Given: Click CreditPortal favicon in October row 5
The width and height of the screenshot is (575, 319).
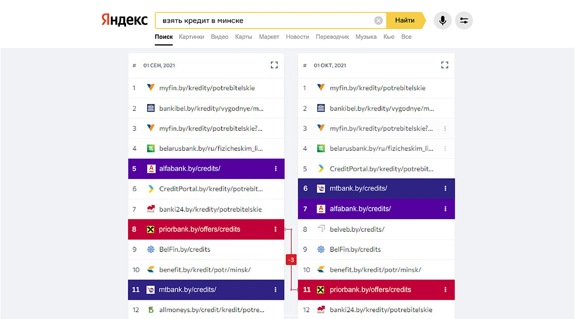Looking at the screenshot, I should 321,169.
